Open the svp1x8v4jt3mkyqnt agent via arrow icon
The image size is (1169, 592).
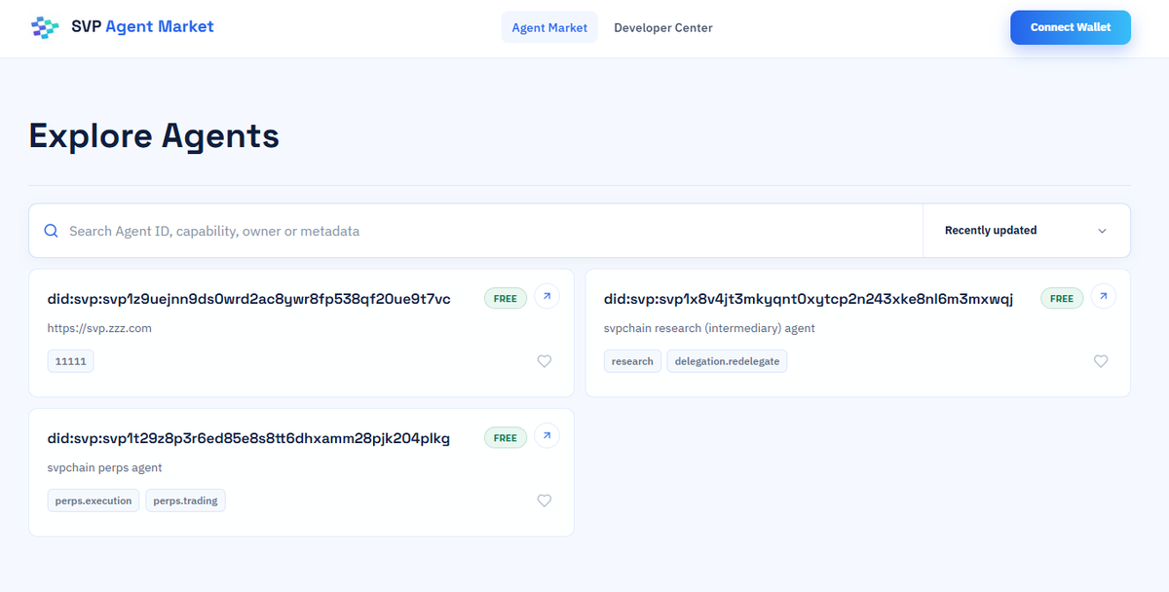click(x=1103, y=297)
